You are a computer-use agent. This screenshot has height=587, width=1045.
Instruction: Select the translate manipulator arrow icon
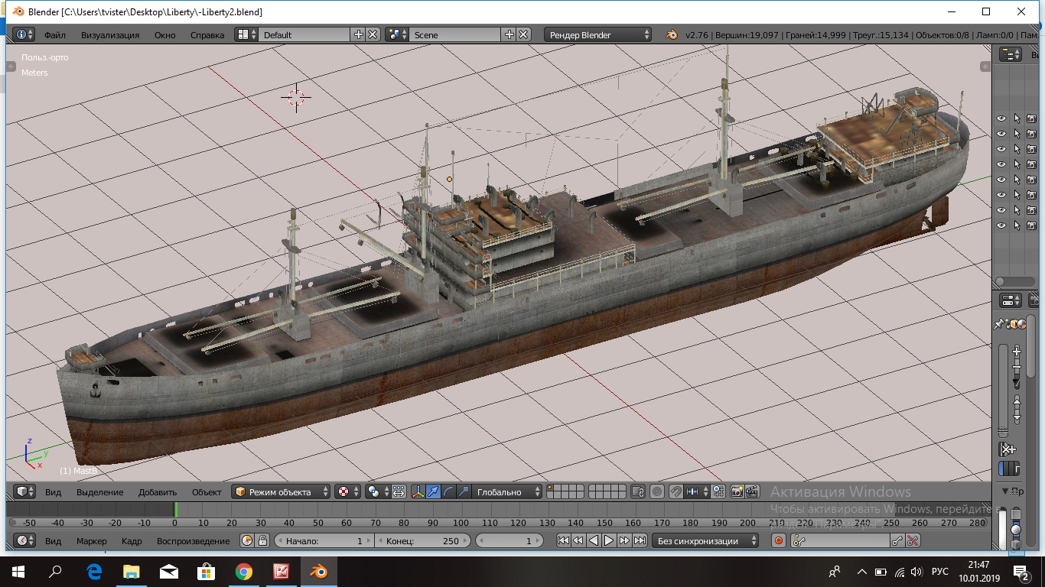(x=434, y=492)
